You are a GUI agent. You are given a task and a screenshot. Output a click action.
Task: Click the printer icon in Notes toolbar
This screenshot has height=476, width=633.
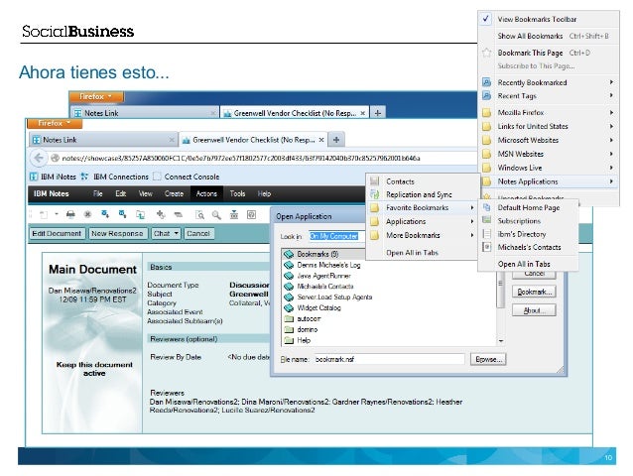[70, 214]
